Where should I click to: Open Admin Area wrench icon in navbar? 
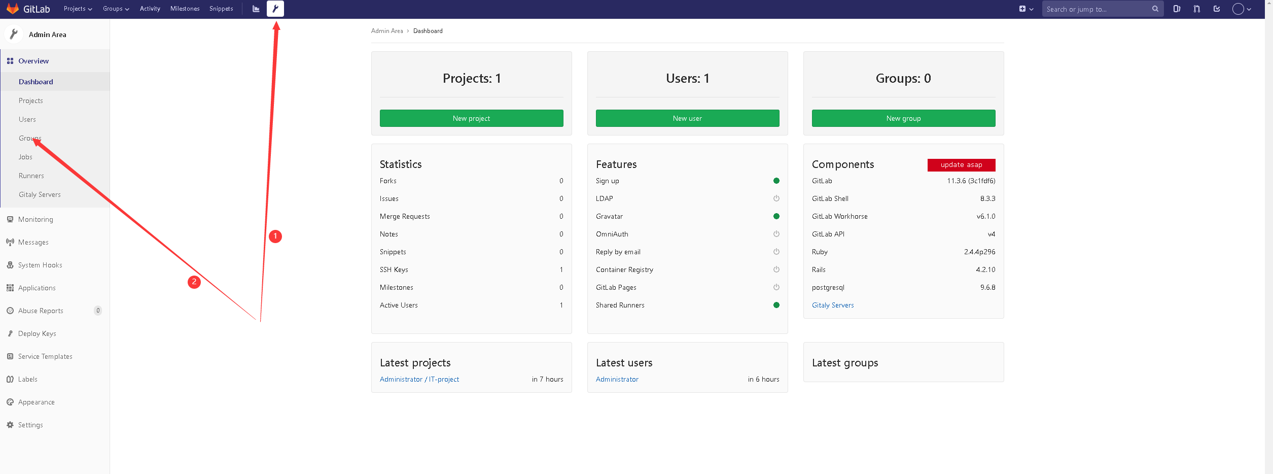275,9
